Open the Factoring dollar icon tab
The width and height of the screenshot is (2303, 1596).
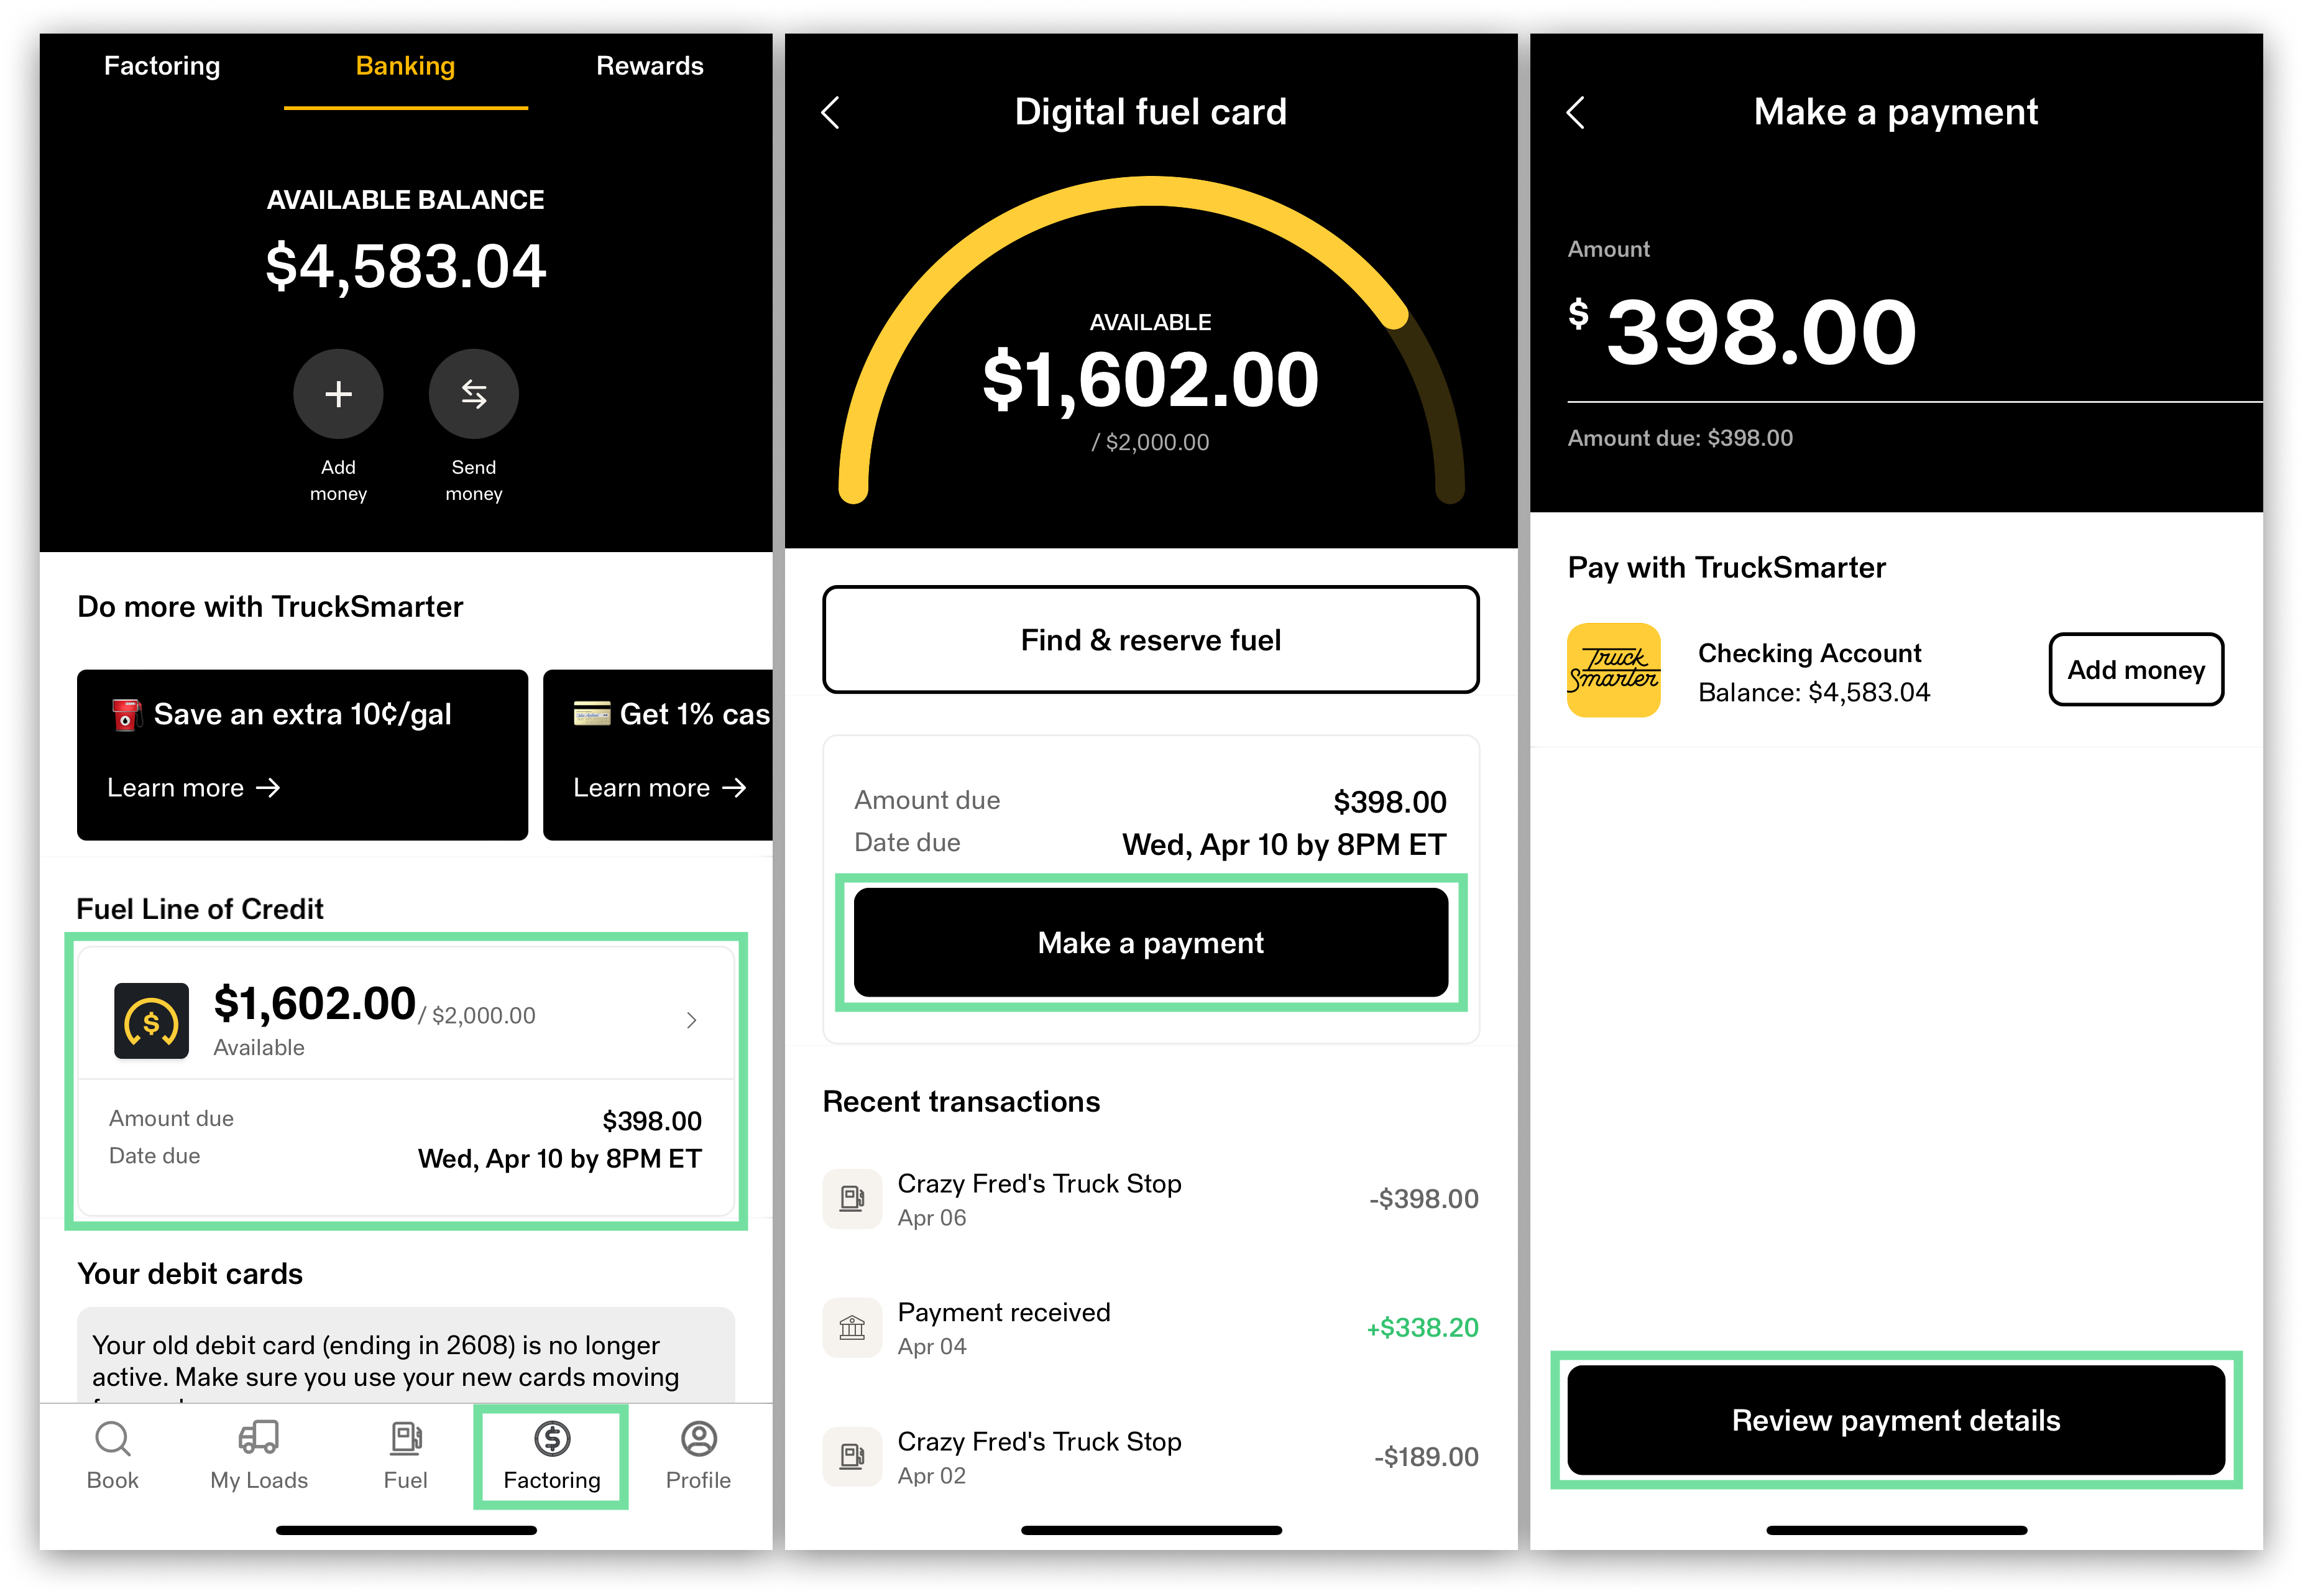[552, 1438]
